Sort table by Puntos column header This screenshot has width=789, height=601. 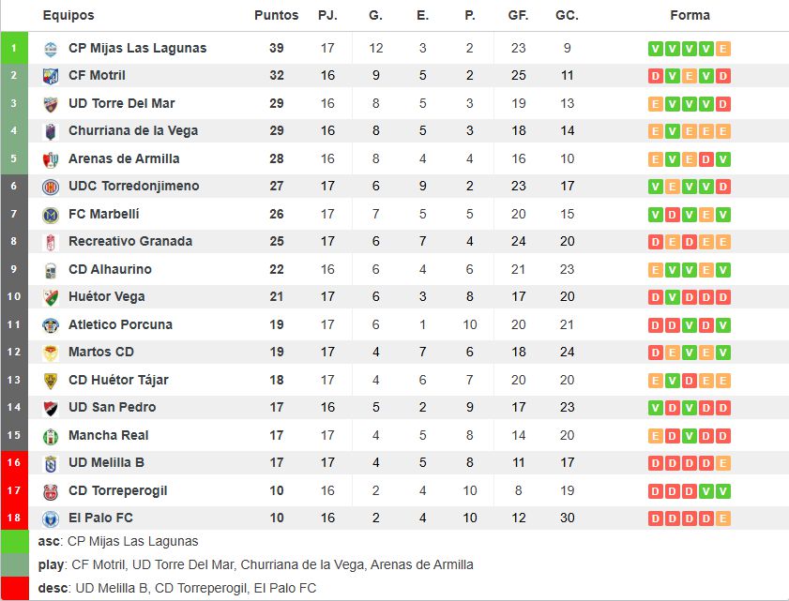pos(276,15)
